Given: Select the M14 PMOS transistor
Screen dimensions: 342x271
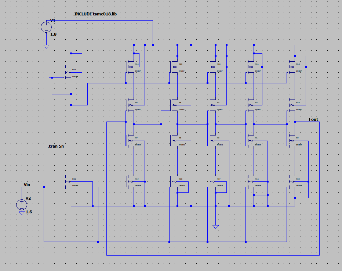Looking at the screenshot, I should pos(131,66).
